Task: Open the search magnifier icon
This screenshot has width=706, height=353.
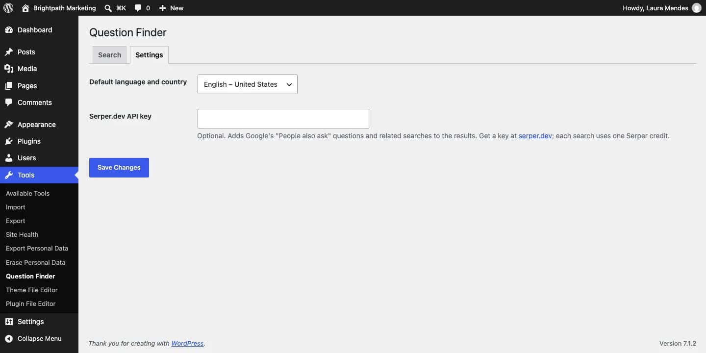Action: pyautogui.click(x=108, y=8)
